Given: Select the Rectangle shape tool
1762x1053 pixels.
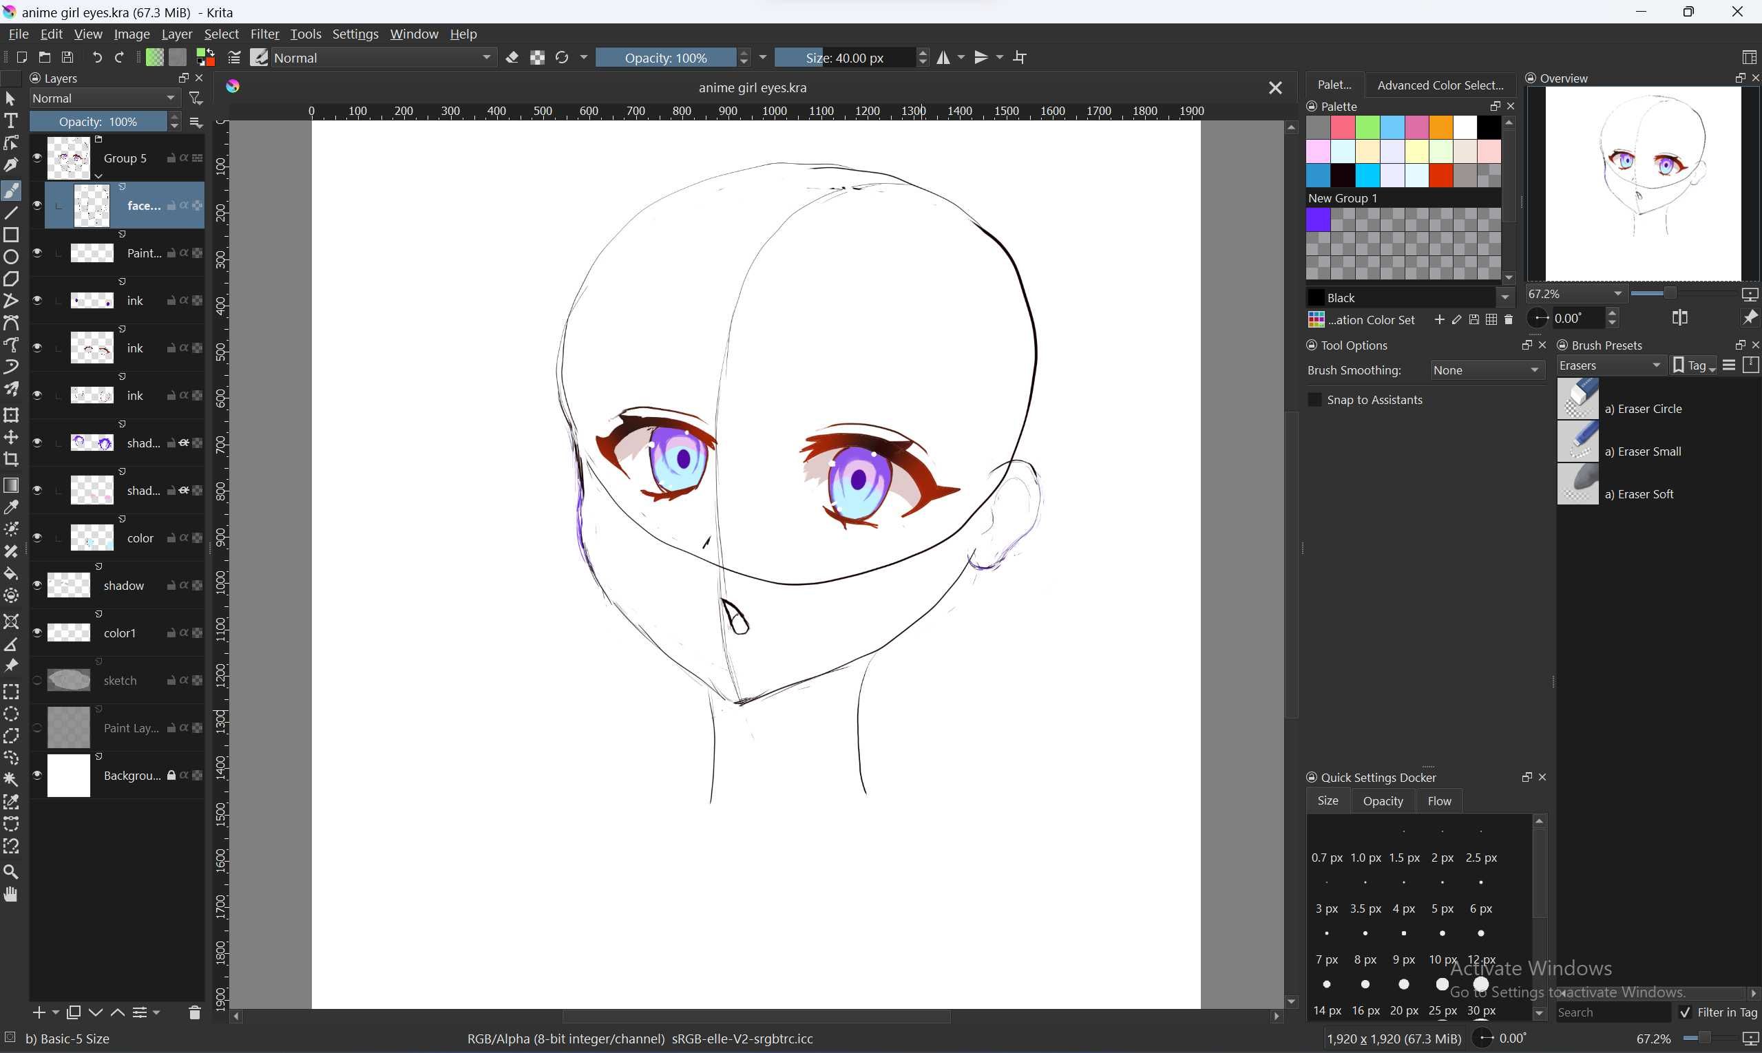Looking at the screenshot, I should click(10, 235).
